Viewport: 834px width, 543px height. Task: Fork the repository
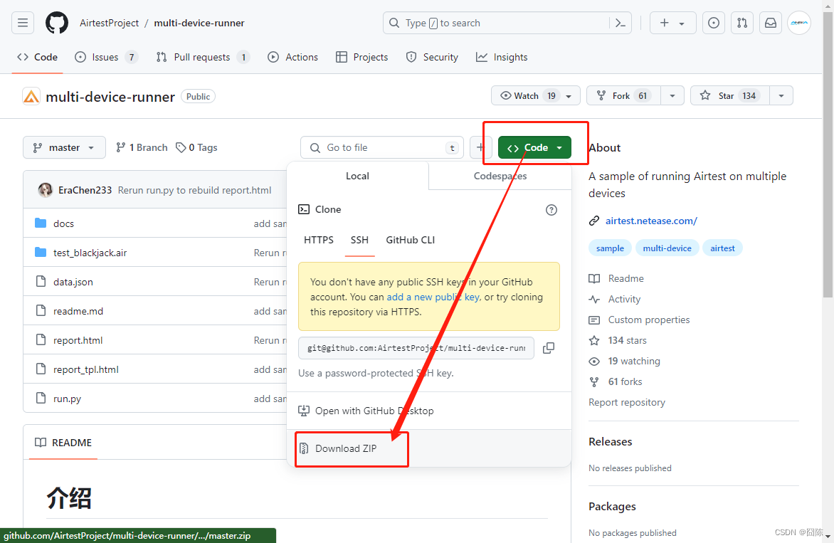click(623, 96)
